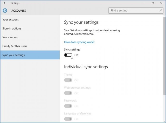Click the back arrow in title bar
The height and width of the screenshot is (123, 166).
point(5,3)
